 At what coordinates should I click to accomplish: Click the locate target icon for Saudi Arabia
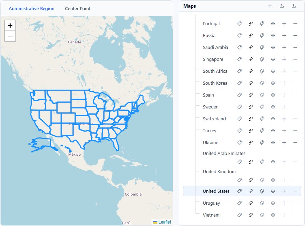(273, 47)
